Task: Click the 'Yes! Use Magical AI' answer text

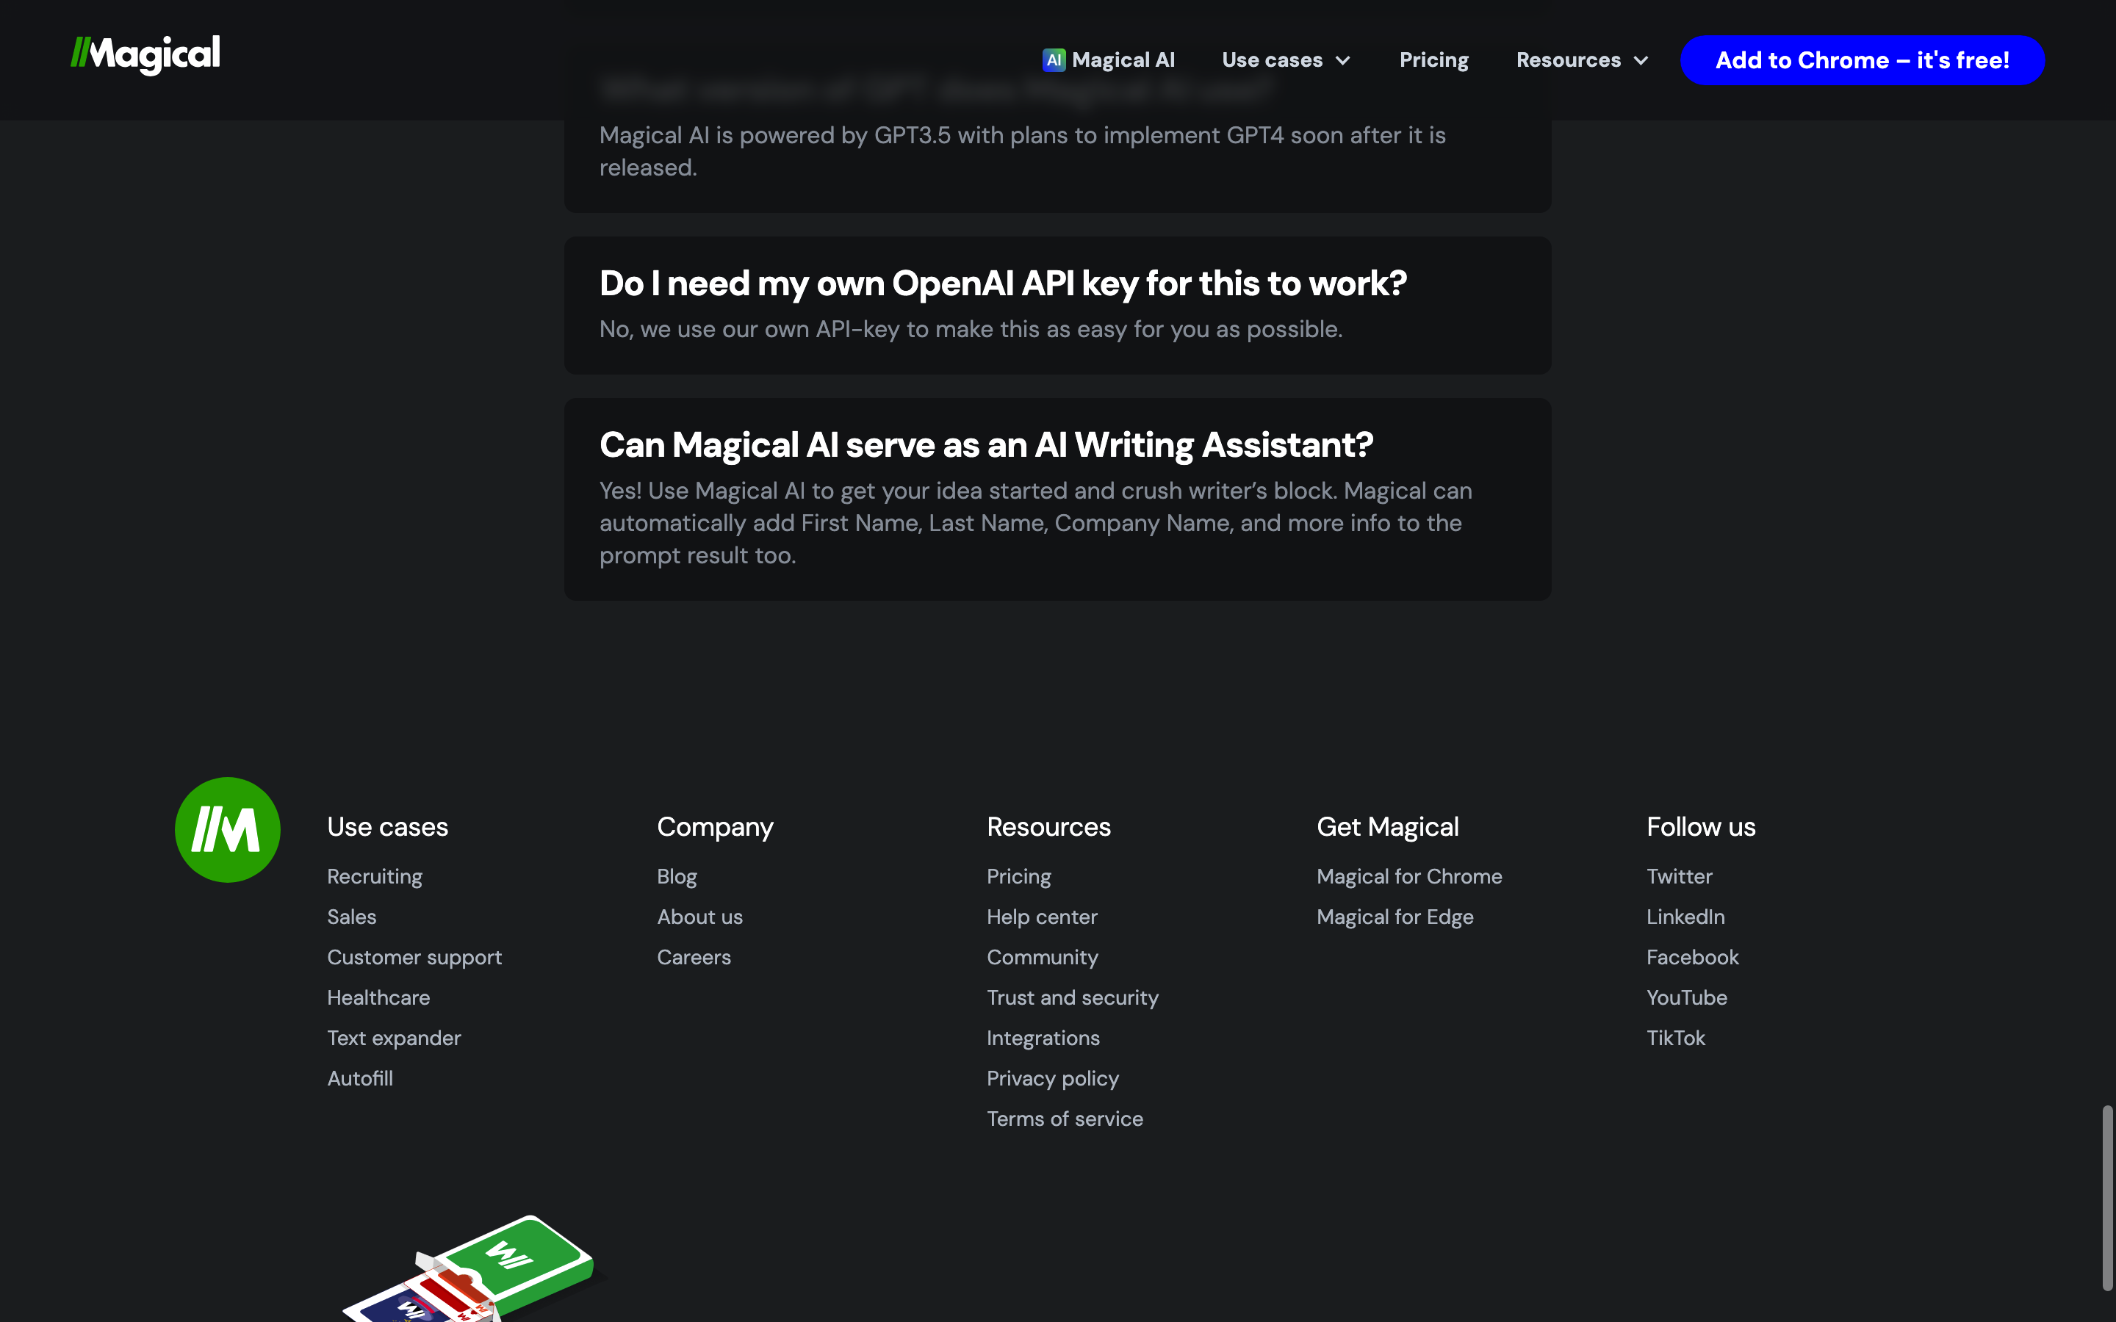Action: pyautogui.click(x=1035, y=523)
